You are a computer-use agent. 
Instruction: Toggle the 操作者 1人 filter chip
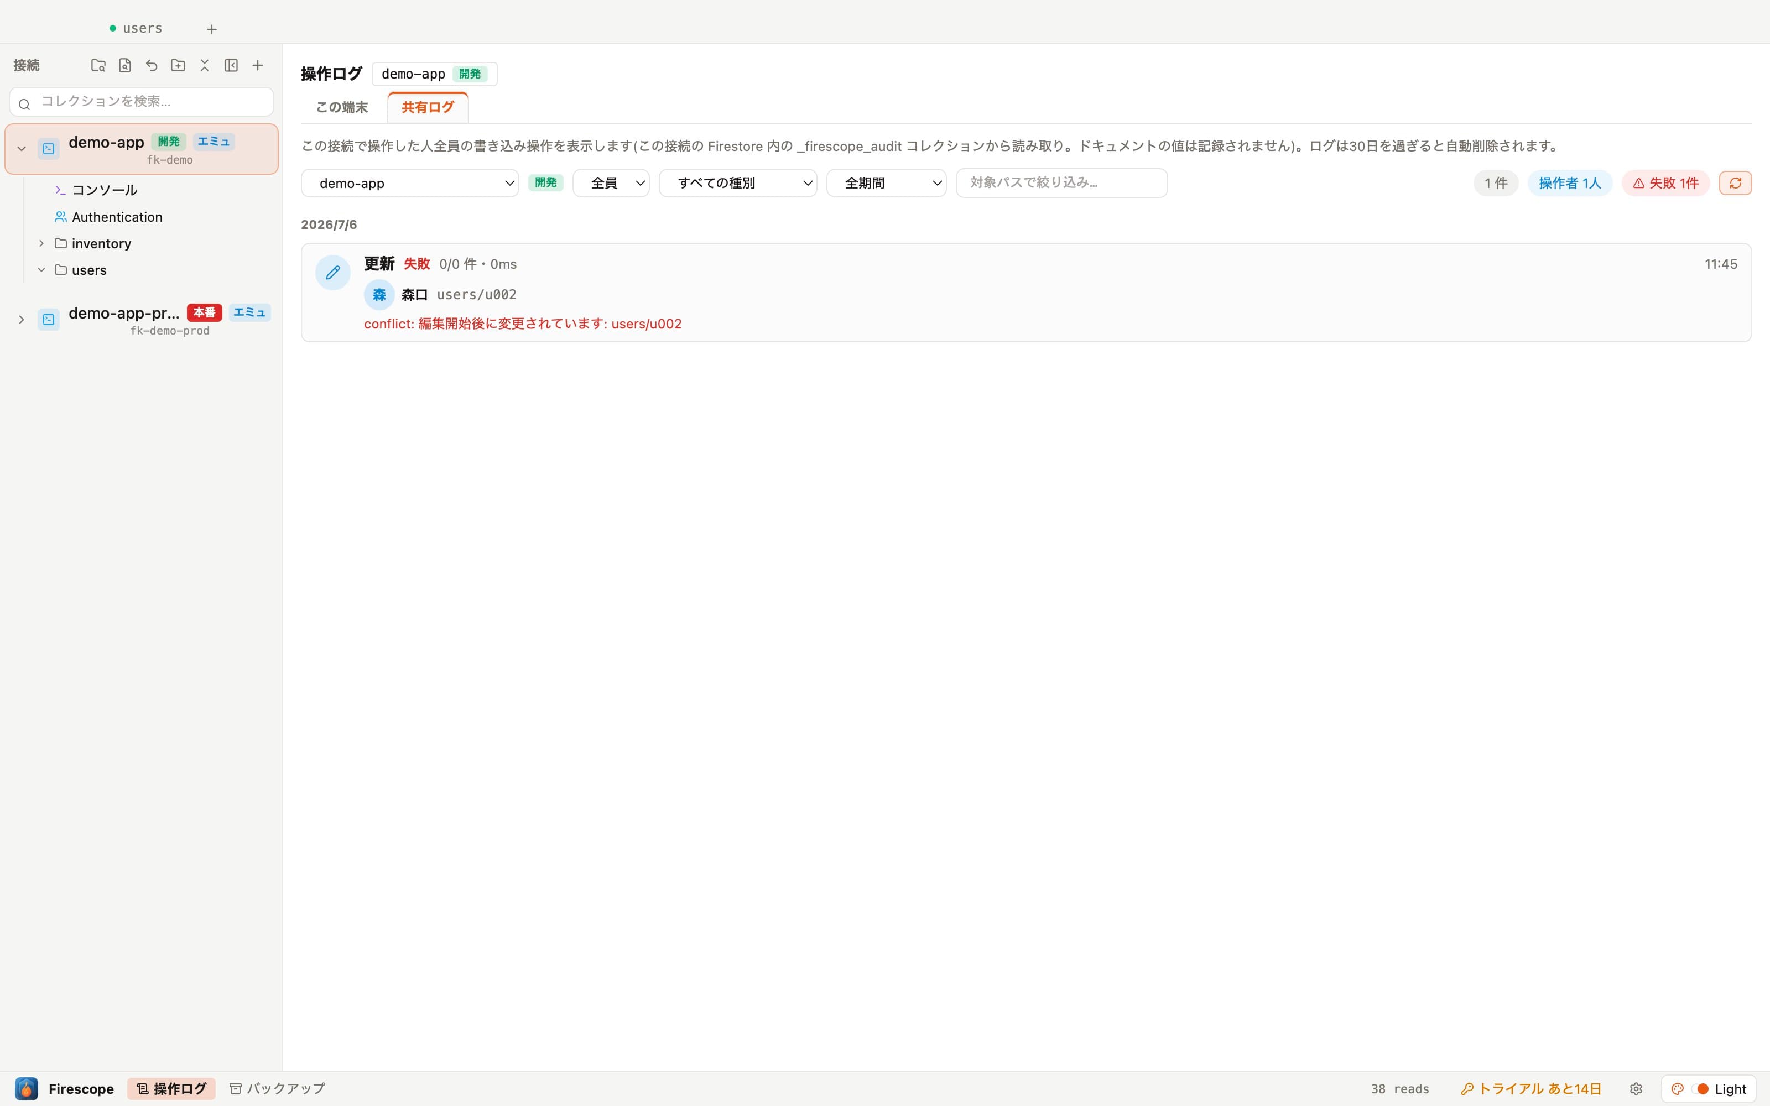(x=1570, y=183)
